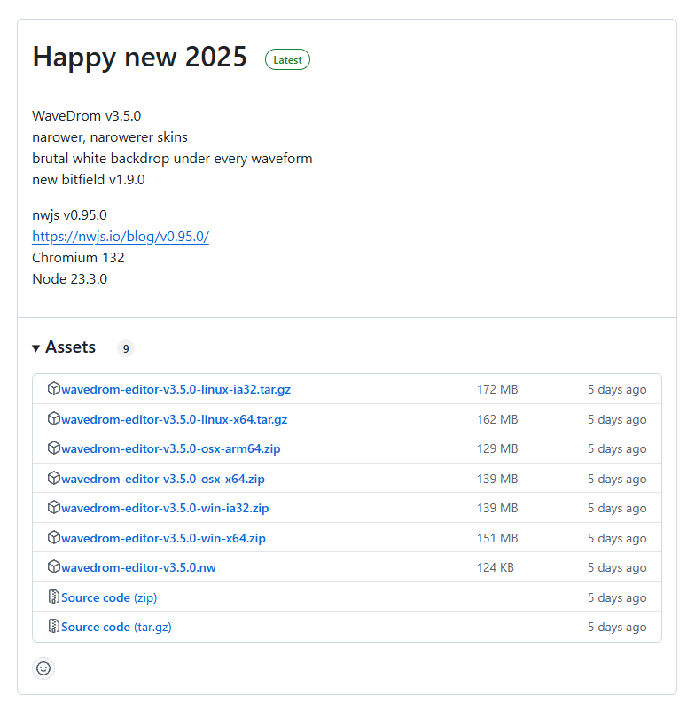Screen dimensions: 687x702
Task: Click the package icon beside osx-arm64.zip
Action: (x=54, y=448)
